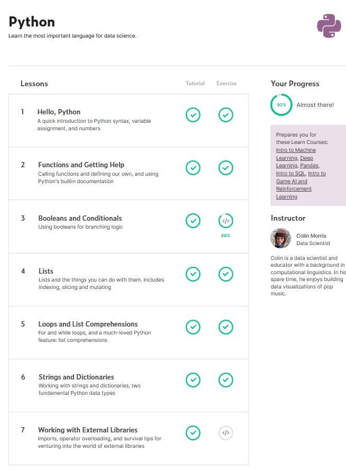Click the exercise checkmark for Hello, Python
The width and height of the screenshot is (346, 470).
226,115
